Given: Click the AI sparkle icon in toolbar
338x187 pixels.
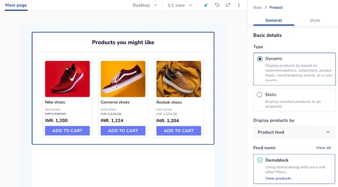Looking at the screenshot, I should pyautogui.click(x=205, y=5).
